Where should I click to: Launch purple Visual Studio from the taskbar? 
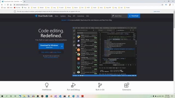[56, 96]
